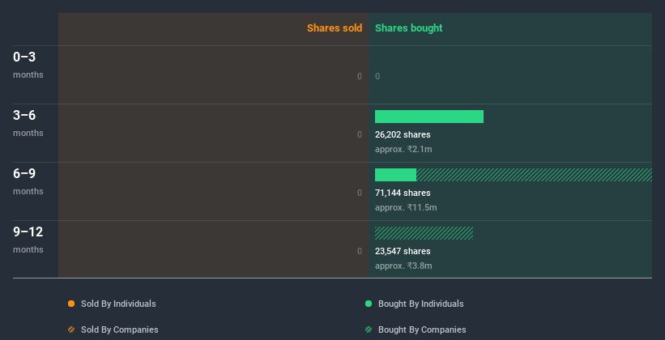
Task: Click the 9–12 months row label
Action: point(28,240)
